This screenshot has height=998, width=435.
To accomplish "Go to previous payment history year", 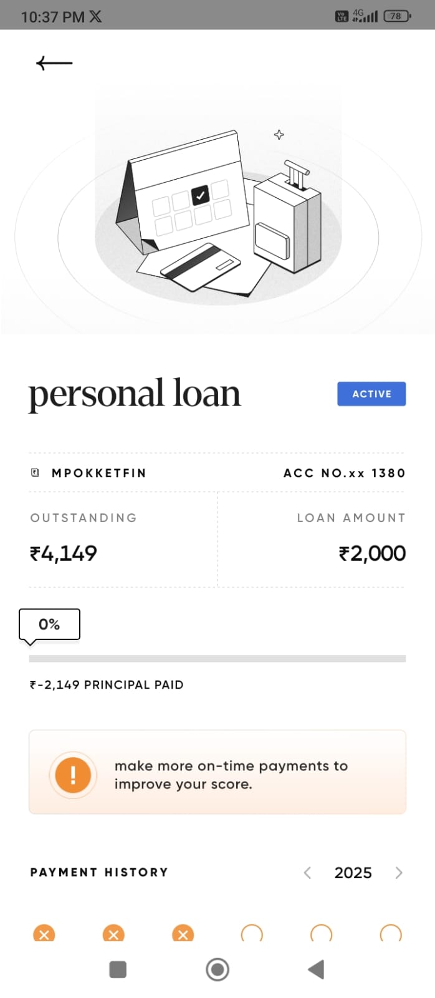I will click(x=307, y=873).
